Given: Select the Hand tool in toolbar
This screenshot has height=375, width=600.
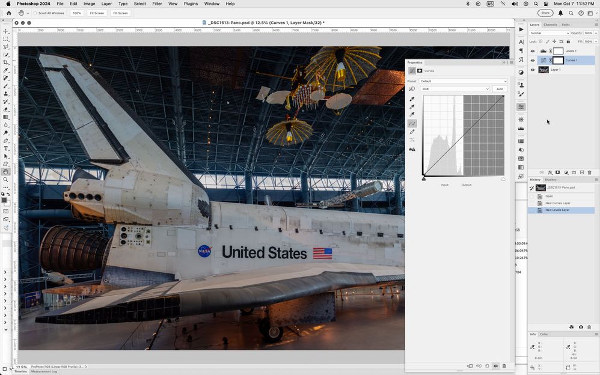Looking at the screenshot, I should pyautogui.click(x=6, y=172).
